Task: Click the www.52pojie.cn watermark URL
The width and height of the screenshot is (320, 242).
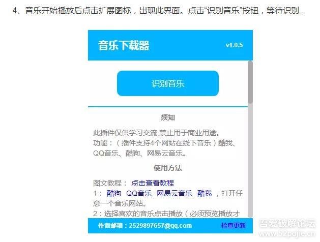Action: pos(287,233)
